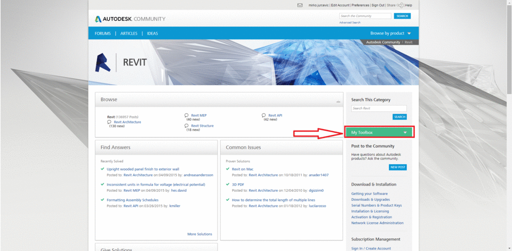
Task: Click checkmark next to Inconsistent units in formula
Action: click(x=102, y=184)
